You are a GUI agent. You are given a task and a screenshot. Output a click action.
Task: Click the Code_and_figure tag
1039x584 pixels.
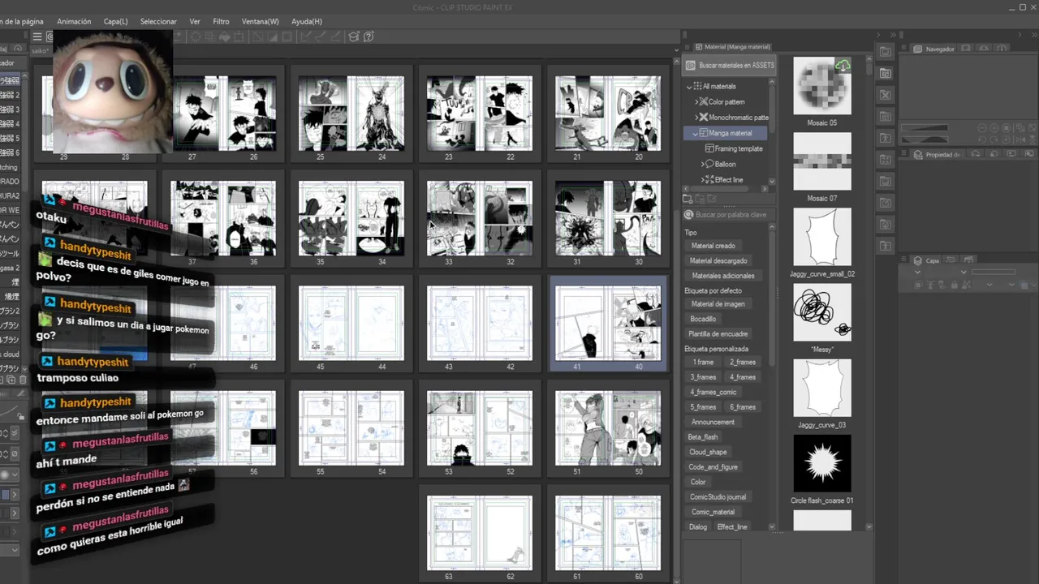713,467
